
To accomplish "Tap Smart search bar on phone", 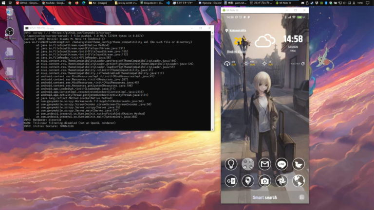I will click(x=265, y=197).
